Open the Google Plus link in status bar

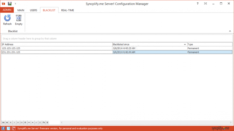pyautogui.click(x=13, y=128)
